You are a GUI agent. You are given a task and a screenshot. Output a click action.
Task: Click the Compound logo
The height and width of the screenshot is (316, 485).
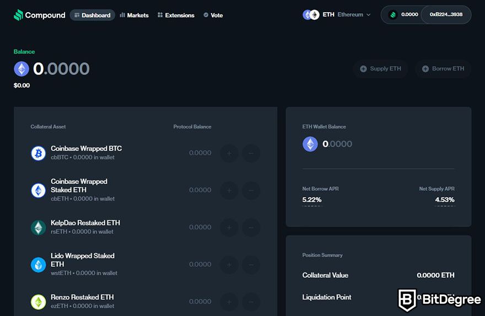tap(39, 15)
